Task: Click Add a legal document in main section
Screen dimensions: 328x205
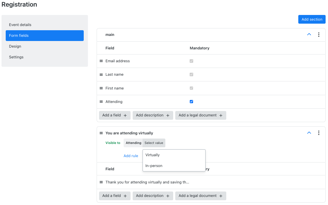Action: click(x=200, y=115)
